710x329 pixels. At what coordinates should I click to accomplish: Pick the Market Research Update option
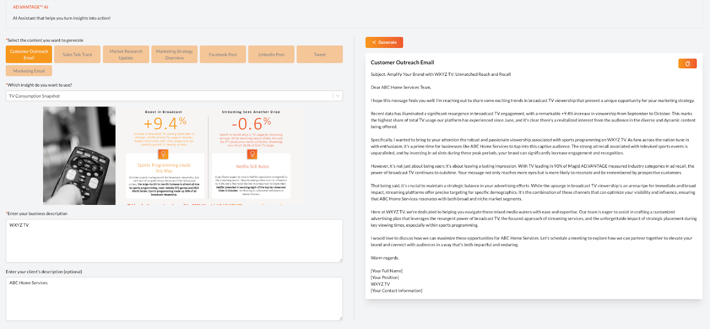126,55
